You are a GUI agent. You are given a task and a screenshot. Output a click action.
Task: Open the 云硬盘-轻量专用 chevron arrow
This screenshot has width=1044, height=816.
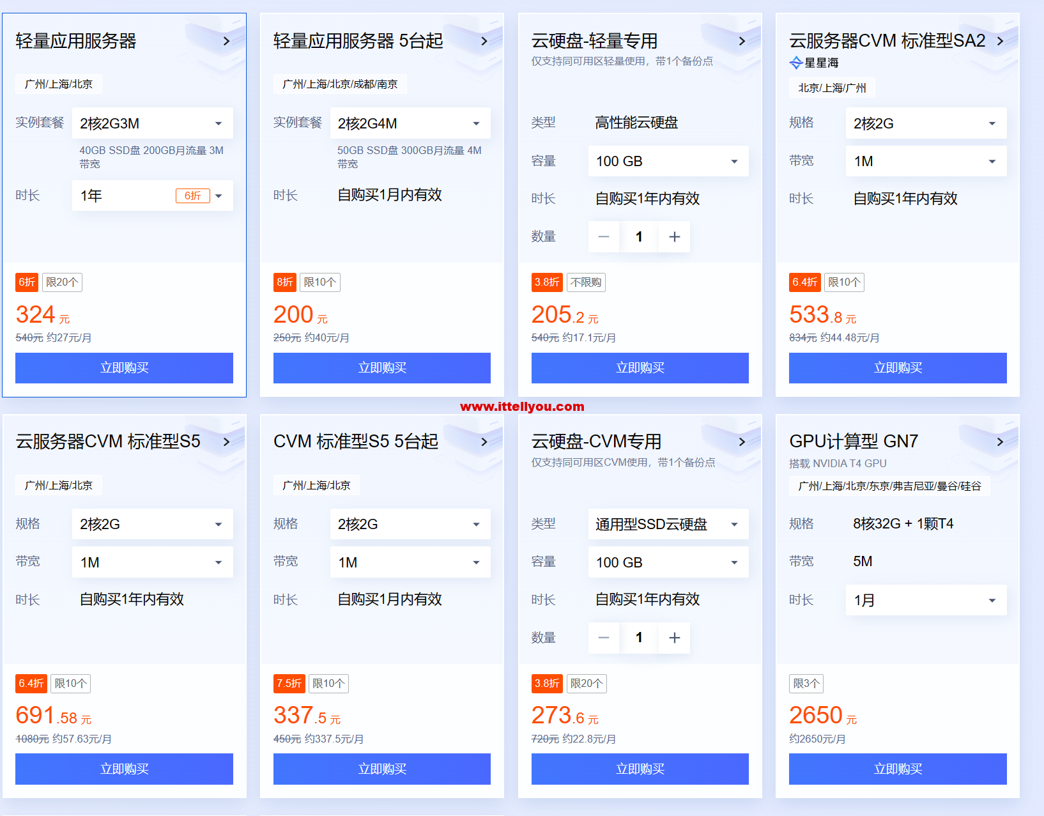[742, 41]
